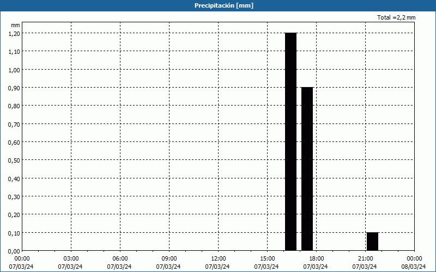Click the 0,10 y-axis label

[x=14, y=233]
